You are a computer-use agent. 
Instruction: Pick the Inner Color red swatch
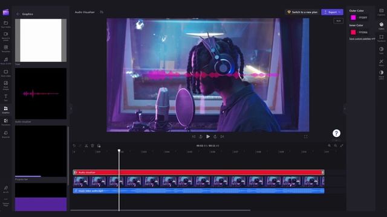[353, 32]
